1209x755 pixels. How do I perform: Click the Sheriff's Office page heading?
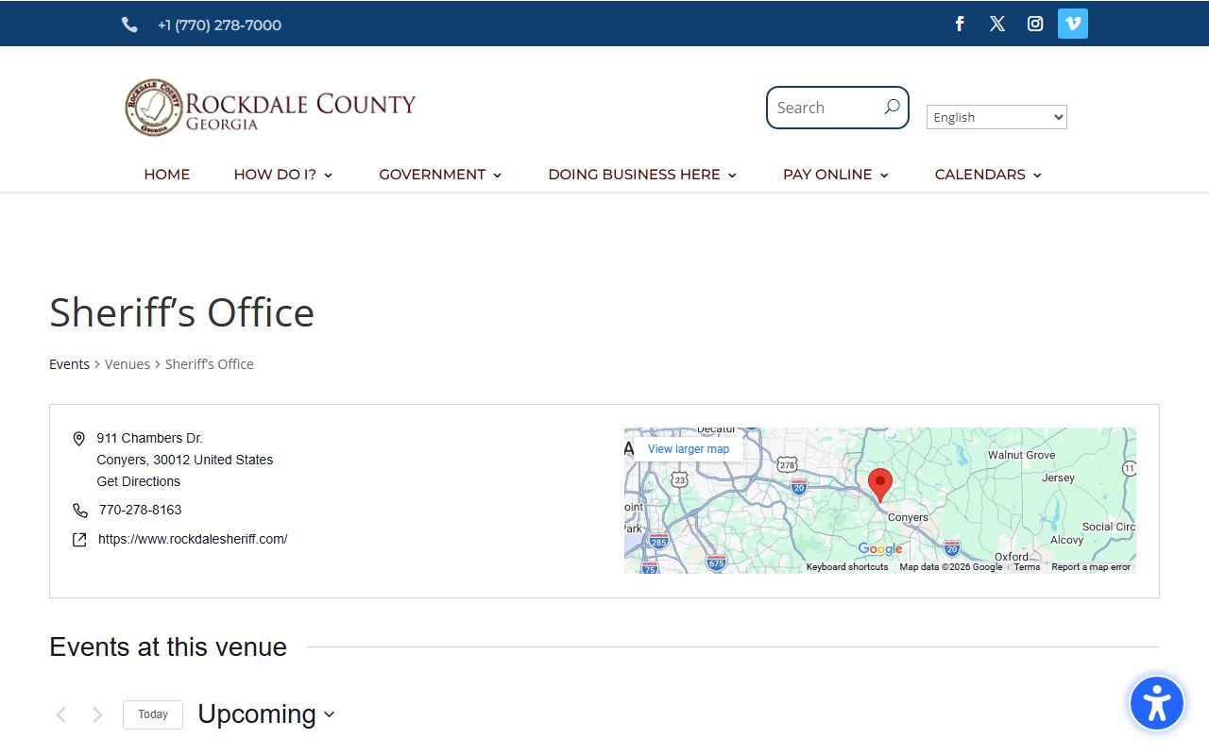(181, 312)
